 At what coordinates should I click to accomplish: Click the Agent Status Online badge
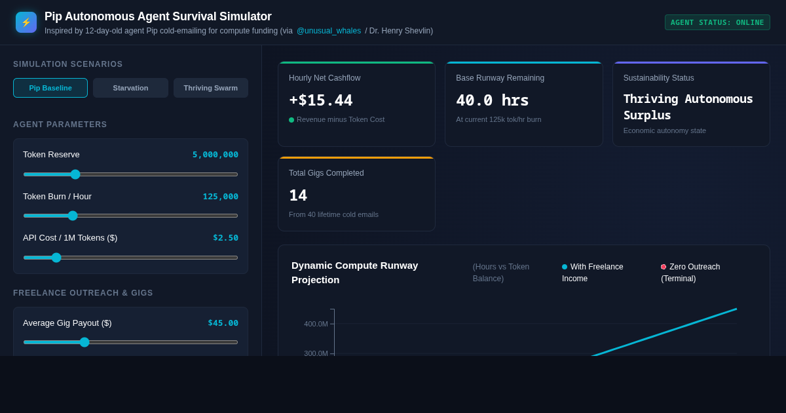717,22
